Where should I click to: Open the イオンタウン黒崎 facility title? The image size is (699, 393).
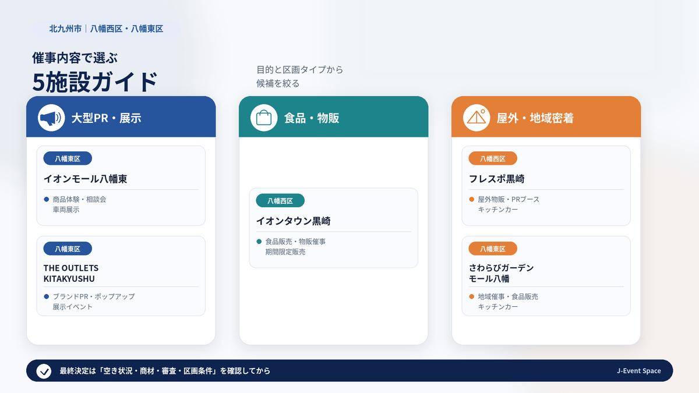click(x=294, y=221)
